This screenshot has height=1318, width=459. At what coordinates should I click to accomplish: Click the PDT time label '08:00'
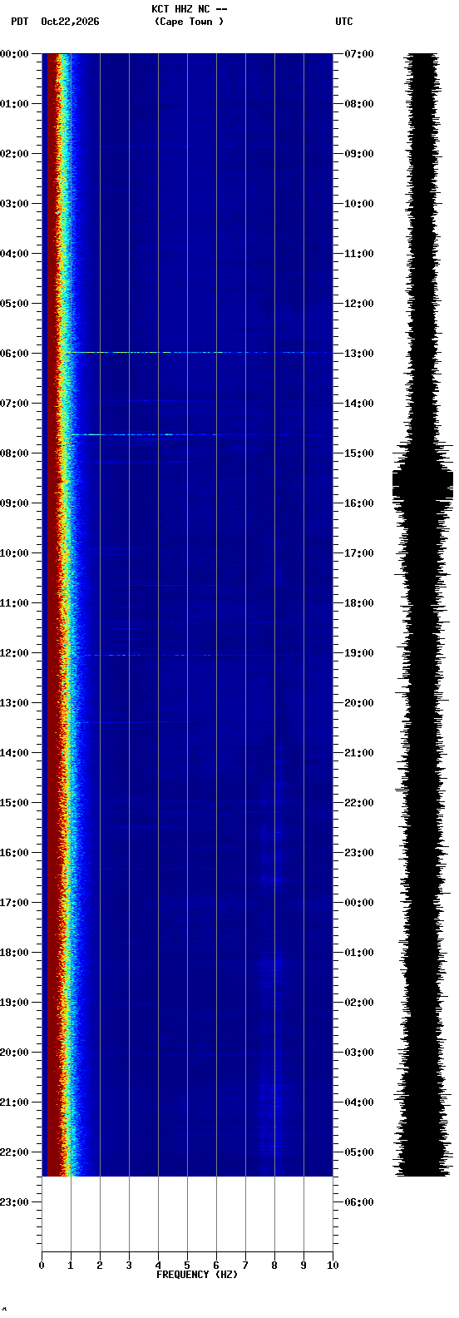click(x=14, y=453)
